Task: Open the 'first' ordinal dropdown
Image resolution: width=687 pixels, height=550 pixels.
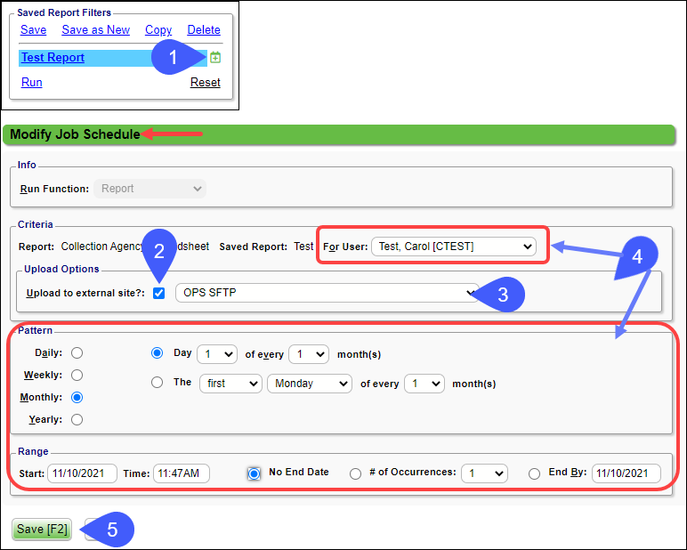Action: 229,384
